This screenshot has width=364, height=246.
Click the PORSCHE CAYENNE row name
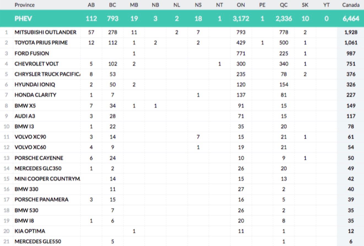click(39, 158)
